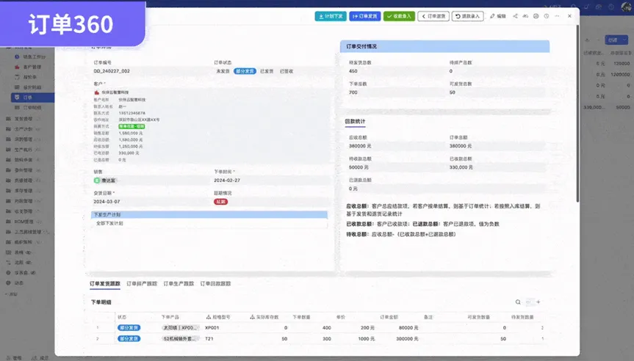Open the clock history icon
The width and height of the screenshot is (634, 361).
(547, 15)
